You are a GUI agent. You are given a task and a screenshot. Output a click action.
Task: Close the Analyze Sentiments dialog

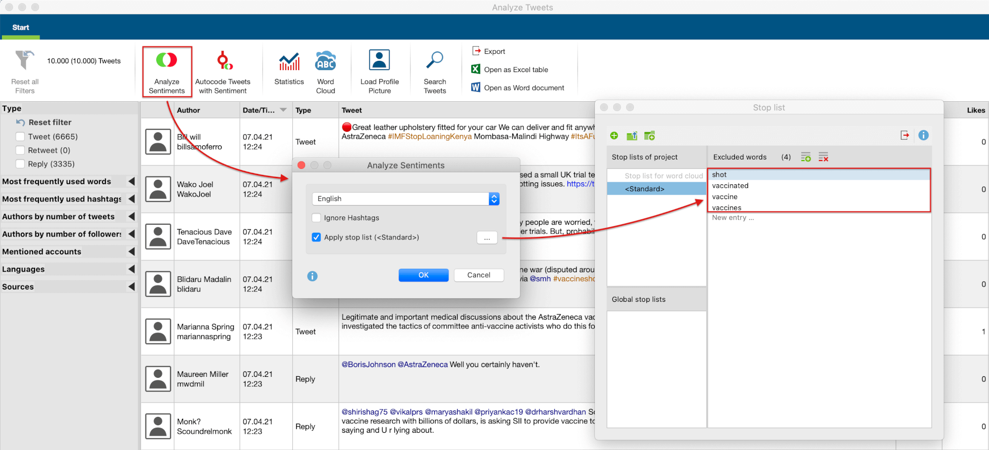(301, 165)
